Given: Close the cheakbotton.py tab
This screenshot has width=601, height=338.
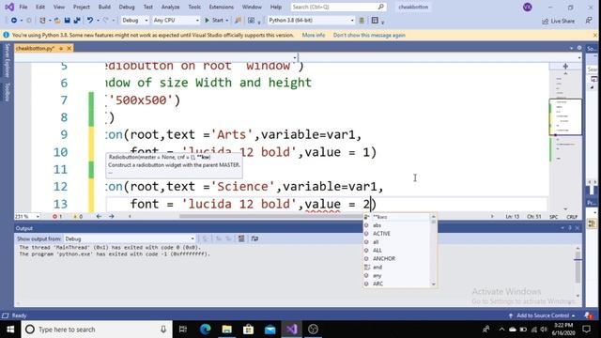Looking at the screenshot, I should tap(69, 48).
